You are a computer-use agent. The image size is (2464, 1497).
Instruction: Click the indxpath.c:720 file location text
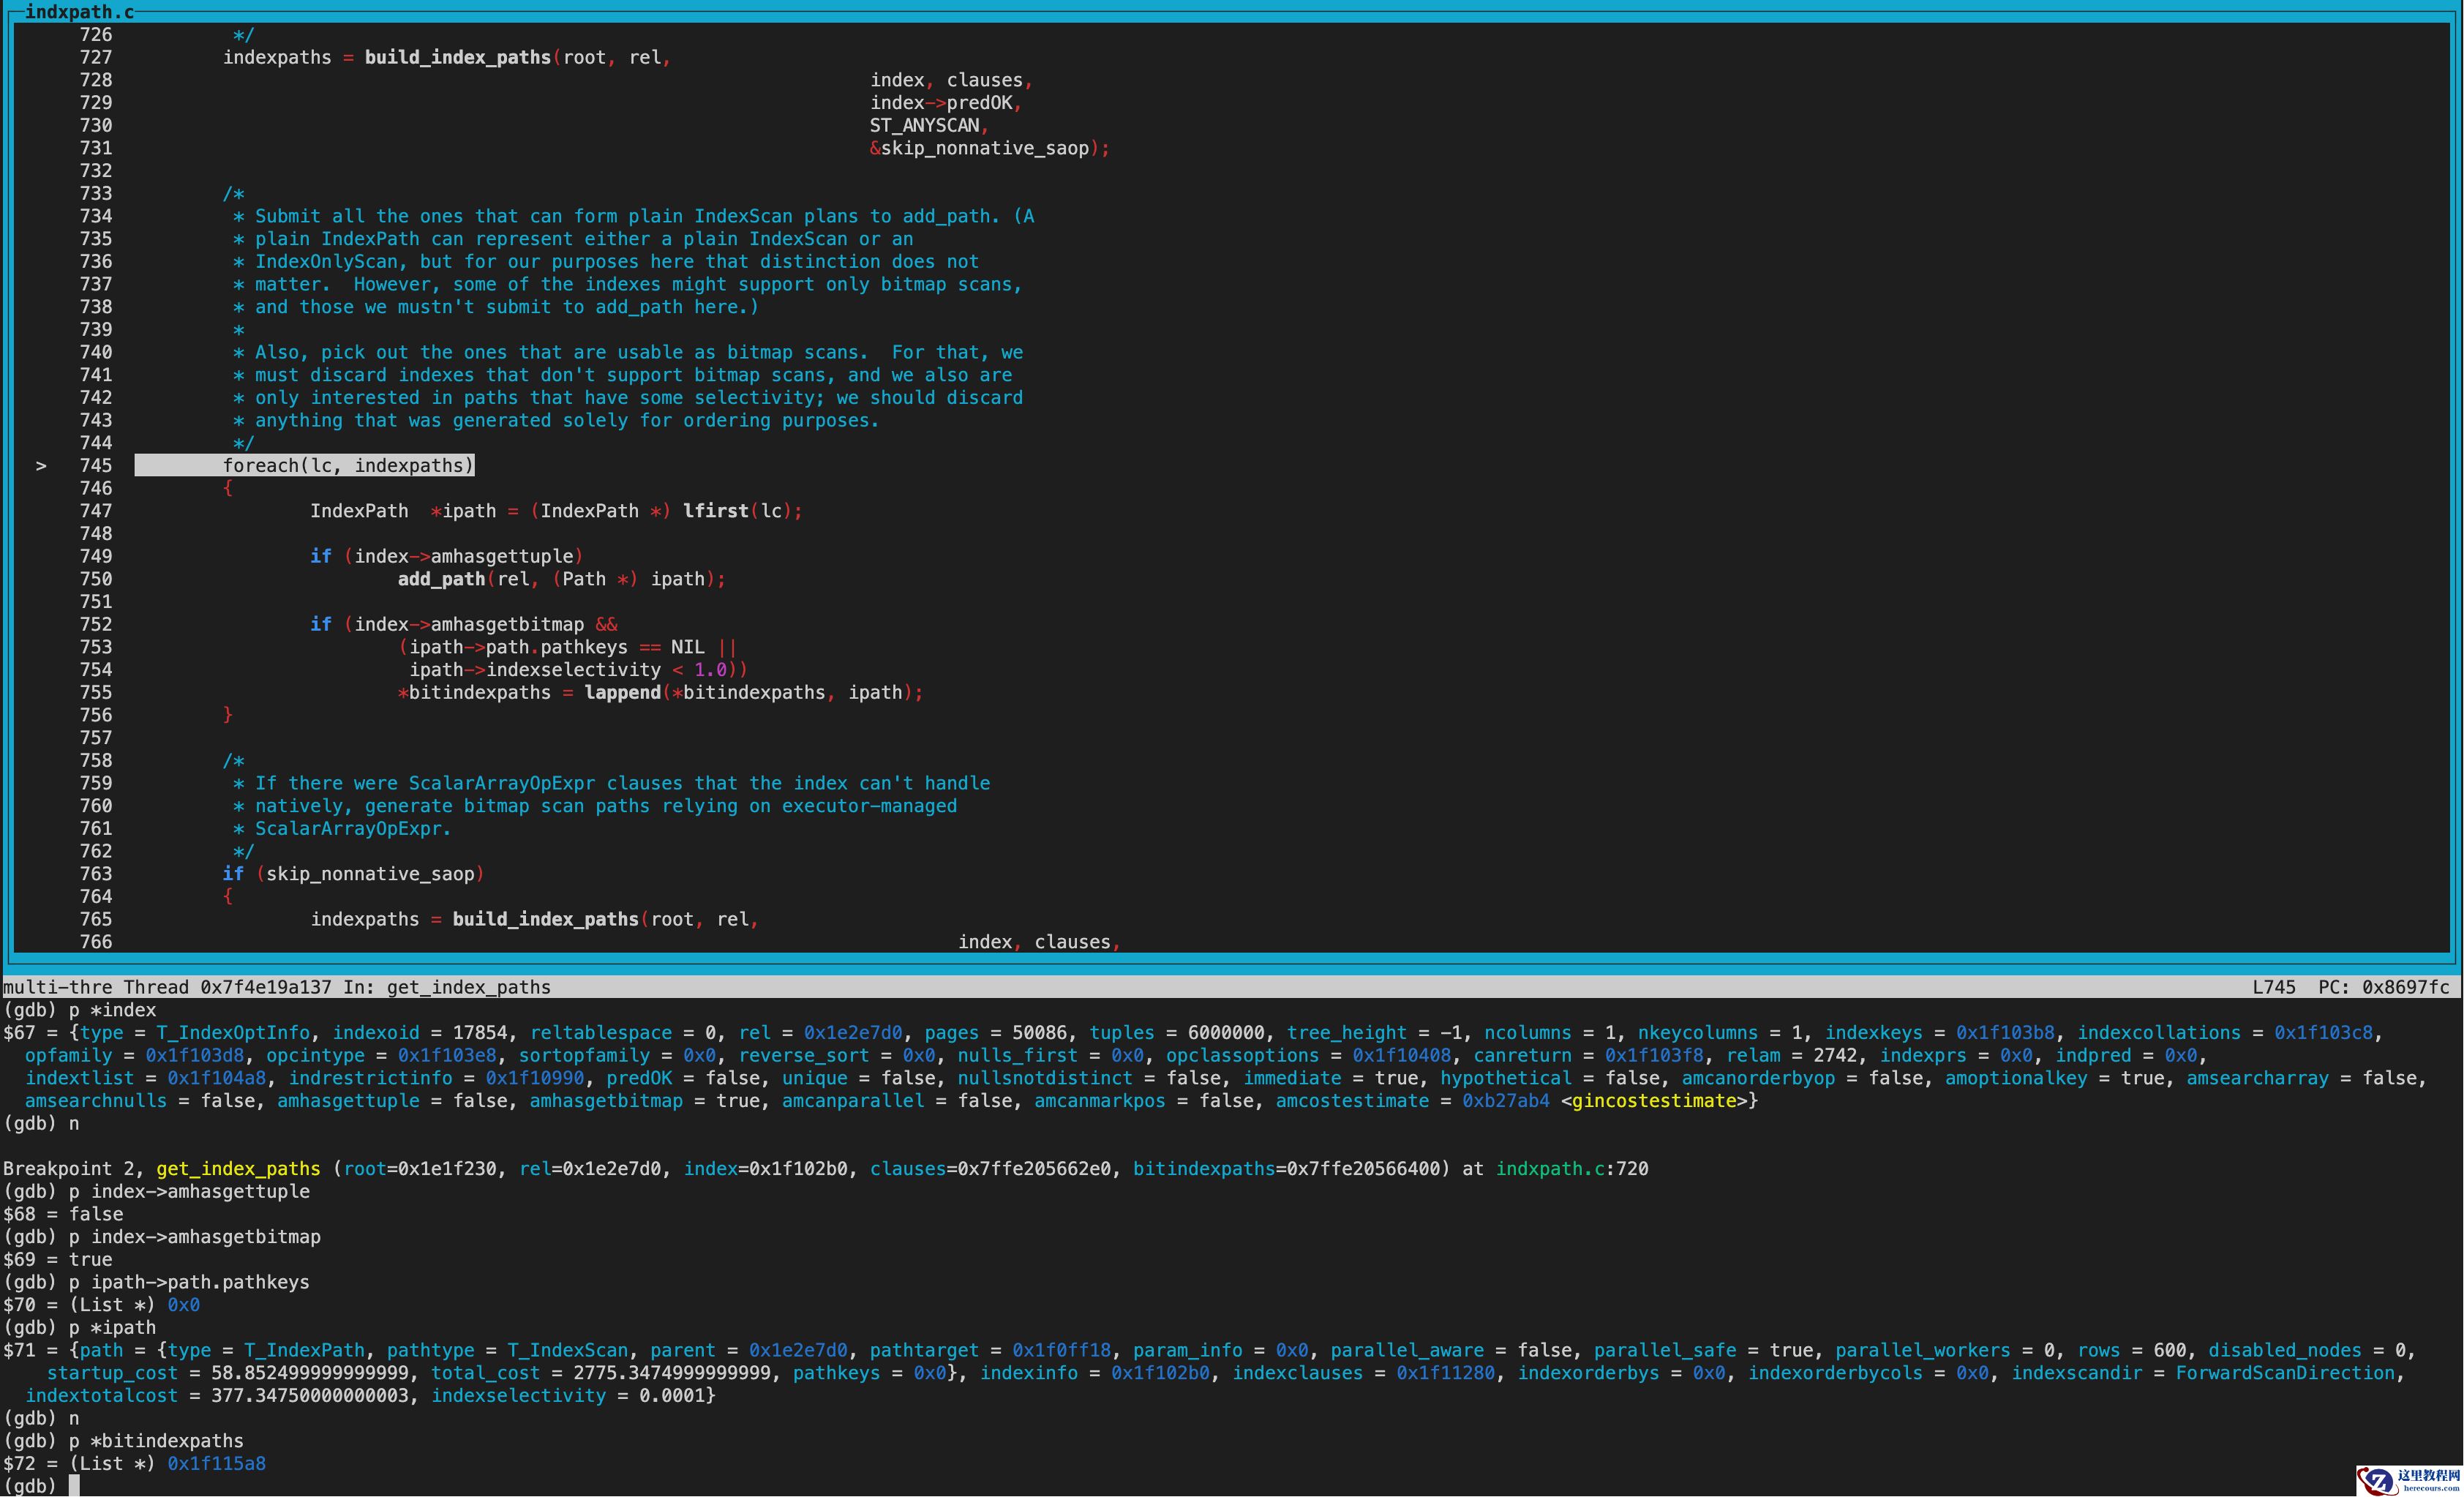(1571, 1169)
